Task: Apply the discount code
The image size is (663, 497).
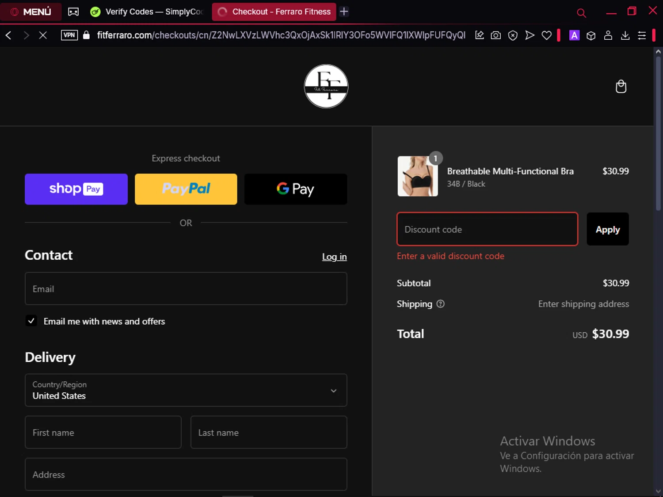Action: coord(608,229)
